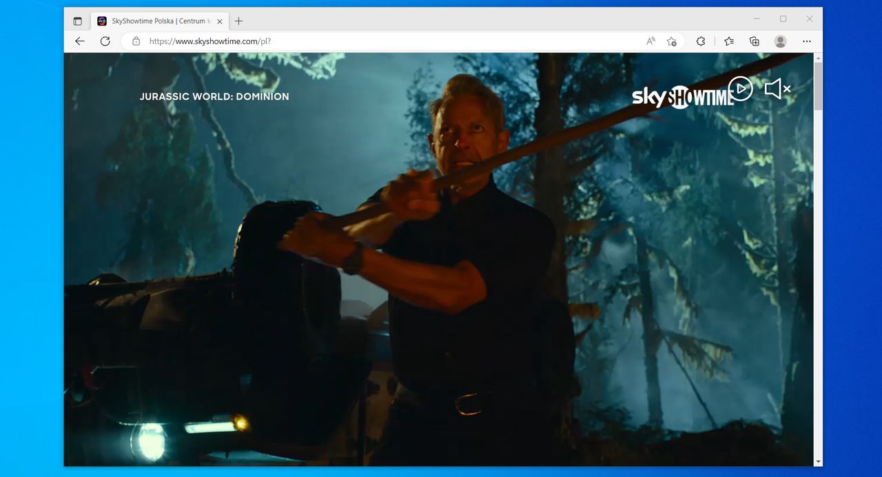882x477 pixels.
Task: Open the Extensions puzzle icon
Action: 701,41
